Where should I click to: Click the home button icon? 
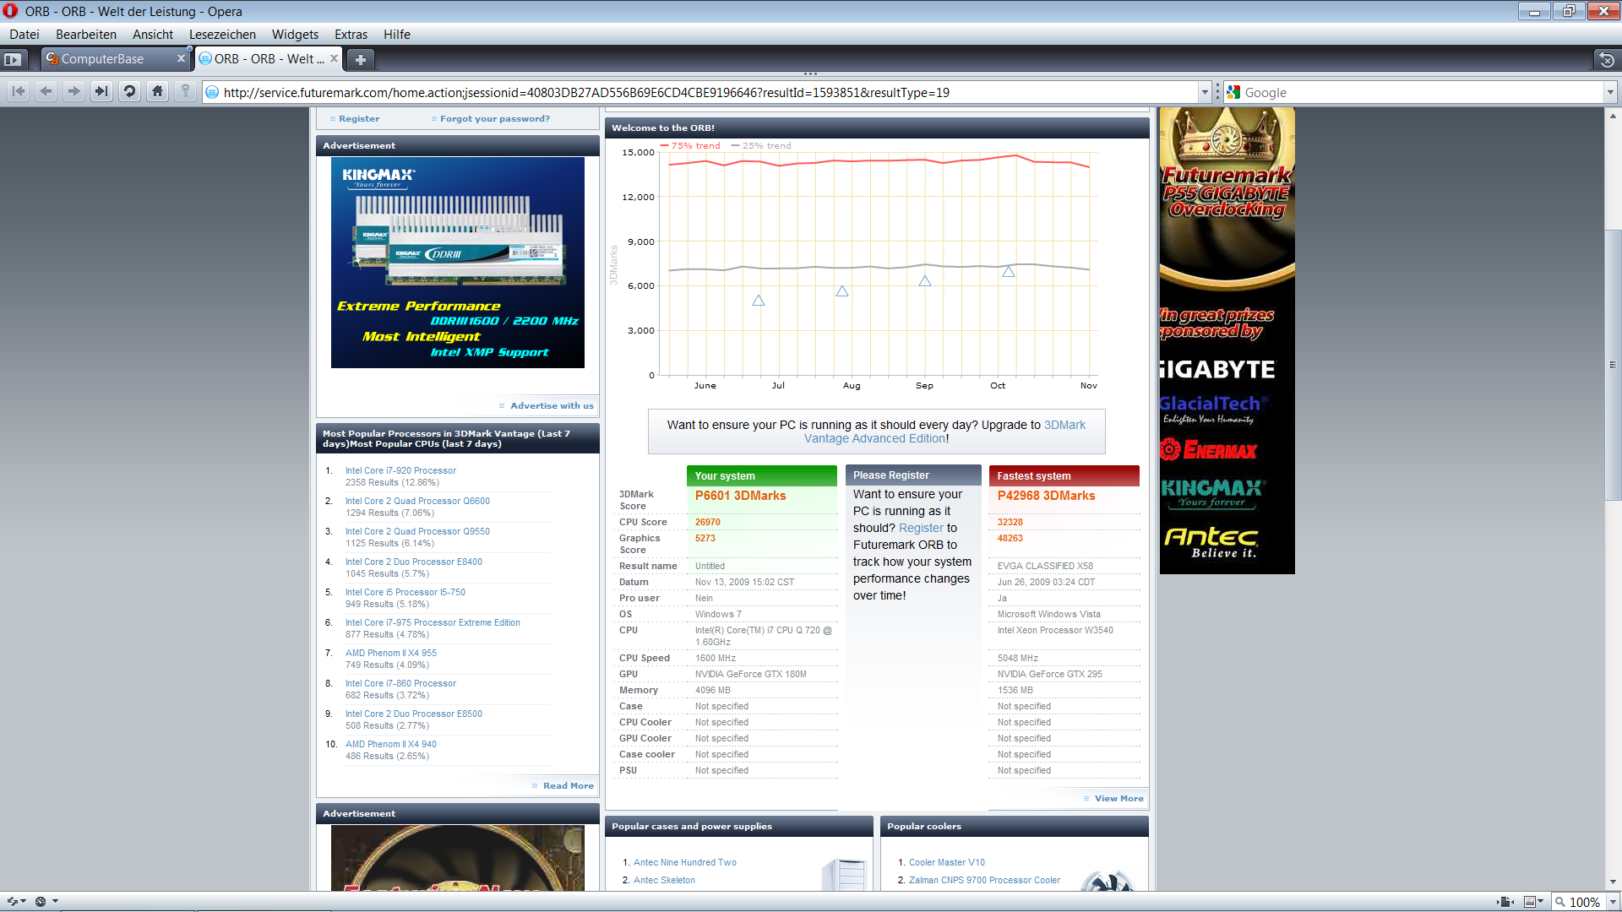point(157,92)
